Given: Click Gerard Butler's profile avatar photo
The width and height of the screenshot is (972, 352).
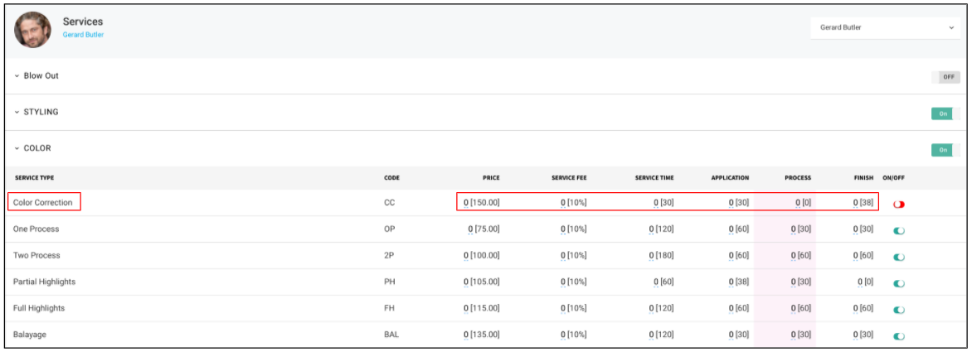Looking at the screenshot, I should click(31, 31).
